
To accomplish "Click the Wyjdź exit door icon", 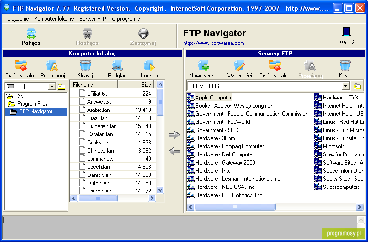I will 346,33.
